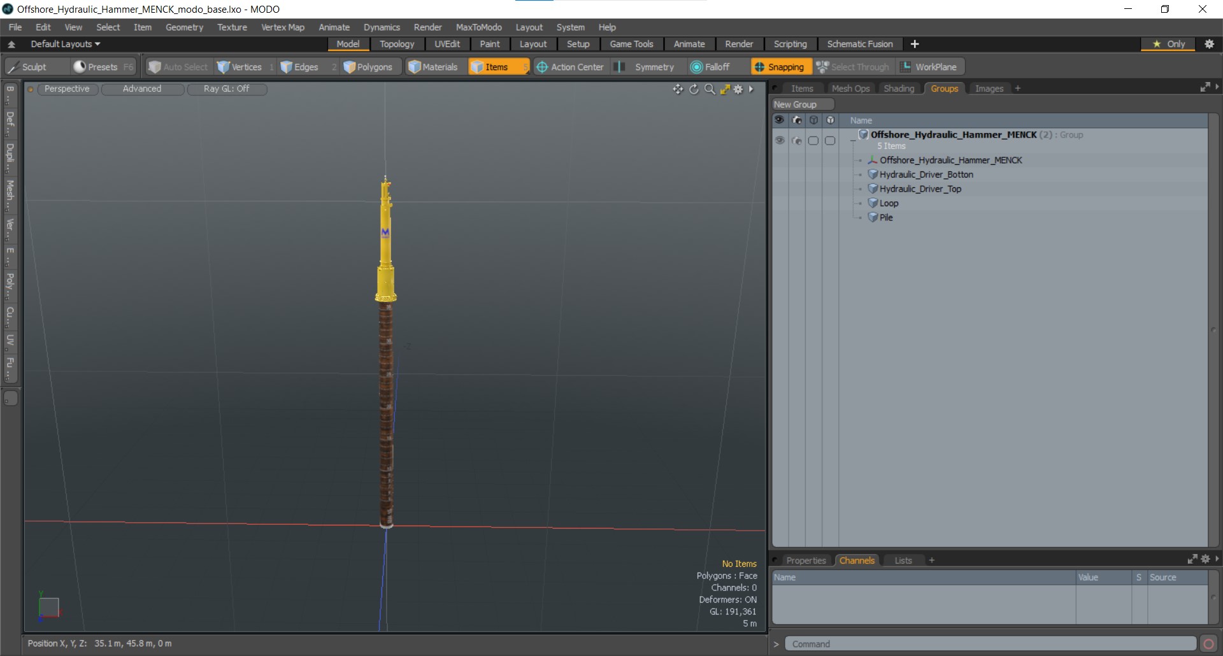1223x656 pixels.
Task: Open the layout settings gear
Action: (x=1210, y=44)
